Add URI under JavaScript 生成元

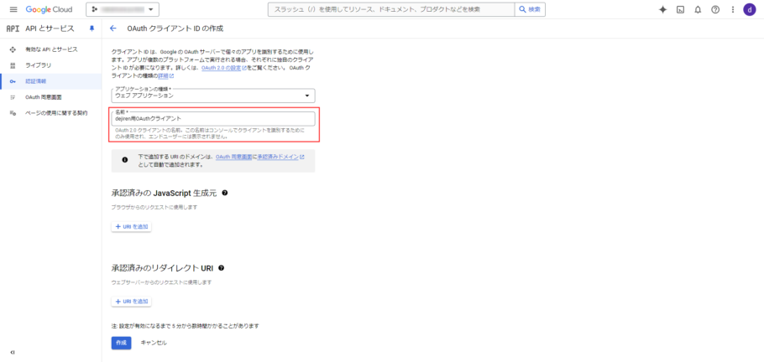pos(131,226)
